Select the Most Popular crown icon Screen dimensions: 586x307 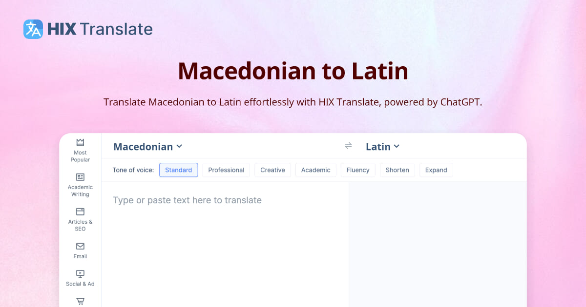(80, 142)
